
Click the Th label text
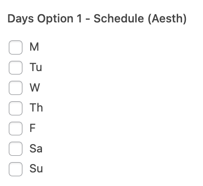pos(36,108)
